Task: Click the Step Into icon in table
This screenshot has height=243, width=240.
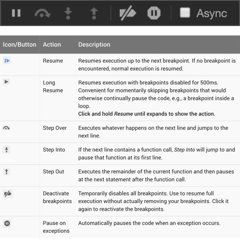Action: tap(7, 150)
